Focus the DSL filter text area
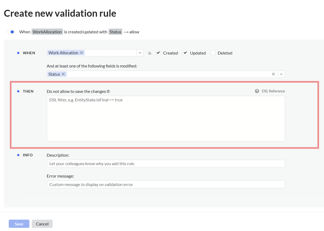The height and width of the screenshot is (231, 324). tap(166, 119)
